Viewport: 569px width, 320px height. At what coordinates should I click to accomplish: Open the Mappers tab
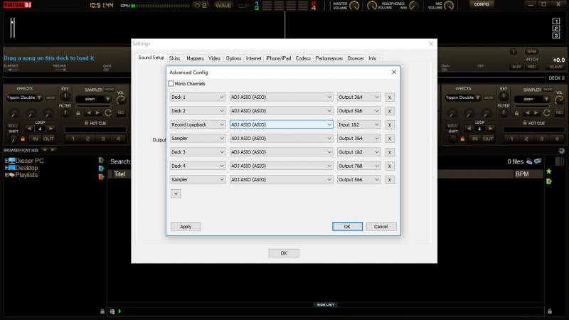195,58
